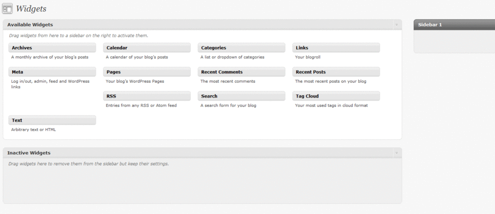Select the Calendar widget
Image resolution: width=495 pixels, height=214 pixels.
point(147,48)
